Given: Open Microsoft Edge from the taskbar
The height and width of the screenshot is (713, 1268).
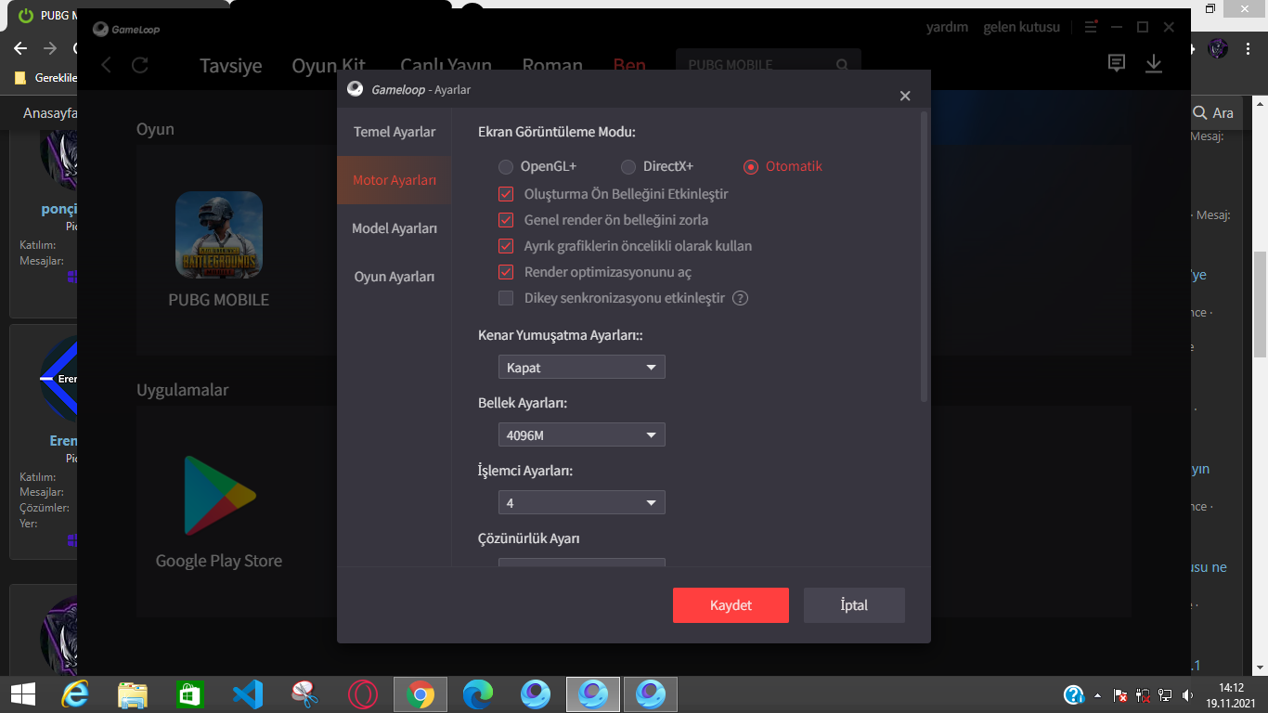Looking at the screenshot, I should 478,694.
